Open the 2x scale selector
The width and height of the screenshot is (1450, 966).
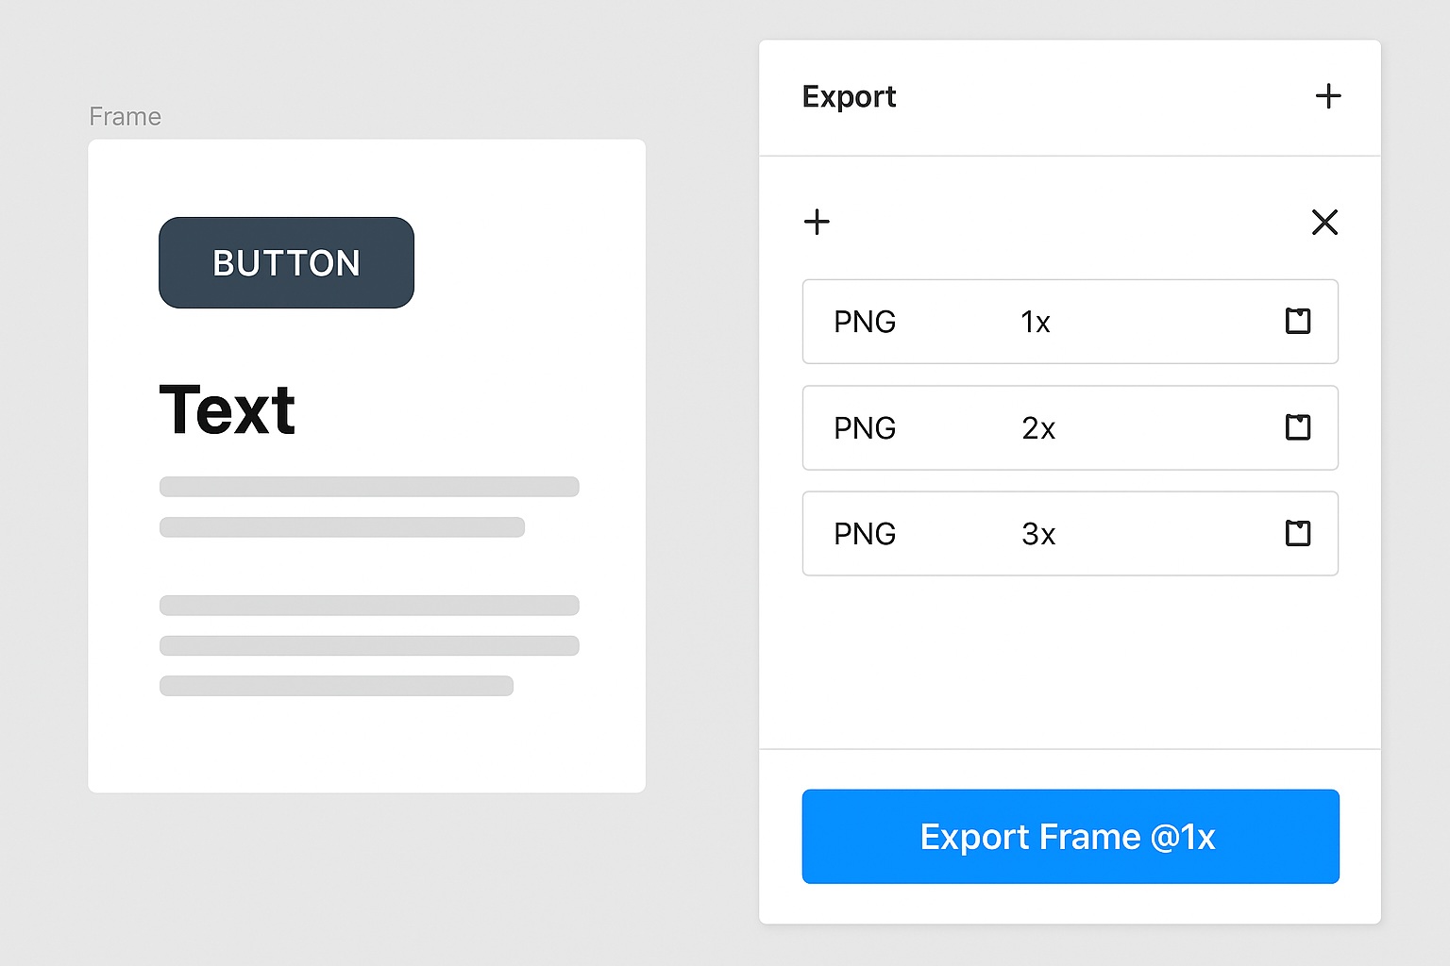(x=1038, y=427)
